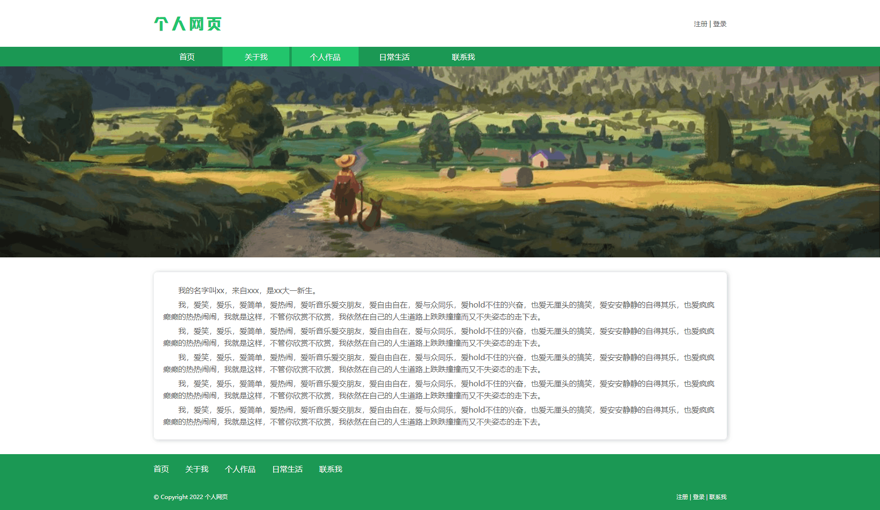880x510 pixels.
Task: Go to 首页 in the top navigation bar
Action: tap(187, 57)
